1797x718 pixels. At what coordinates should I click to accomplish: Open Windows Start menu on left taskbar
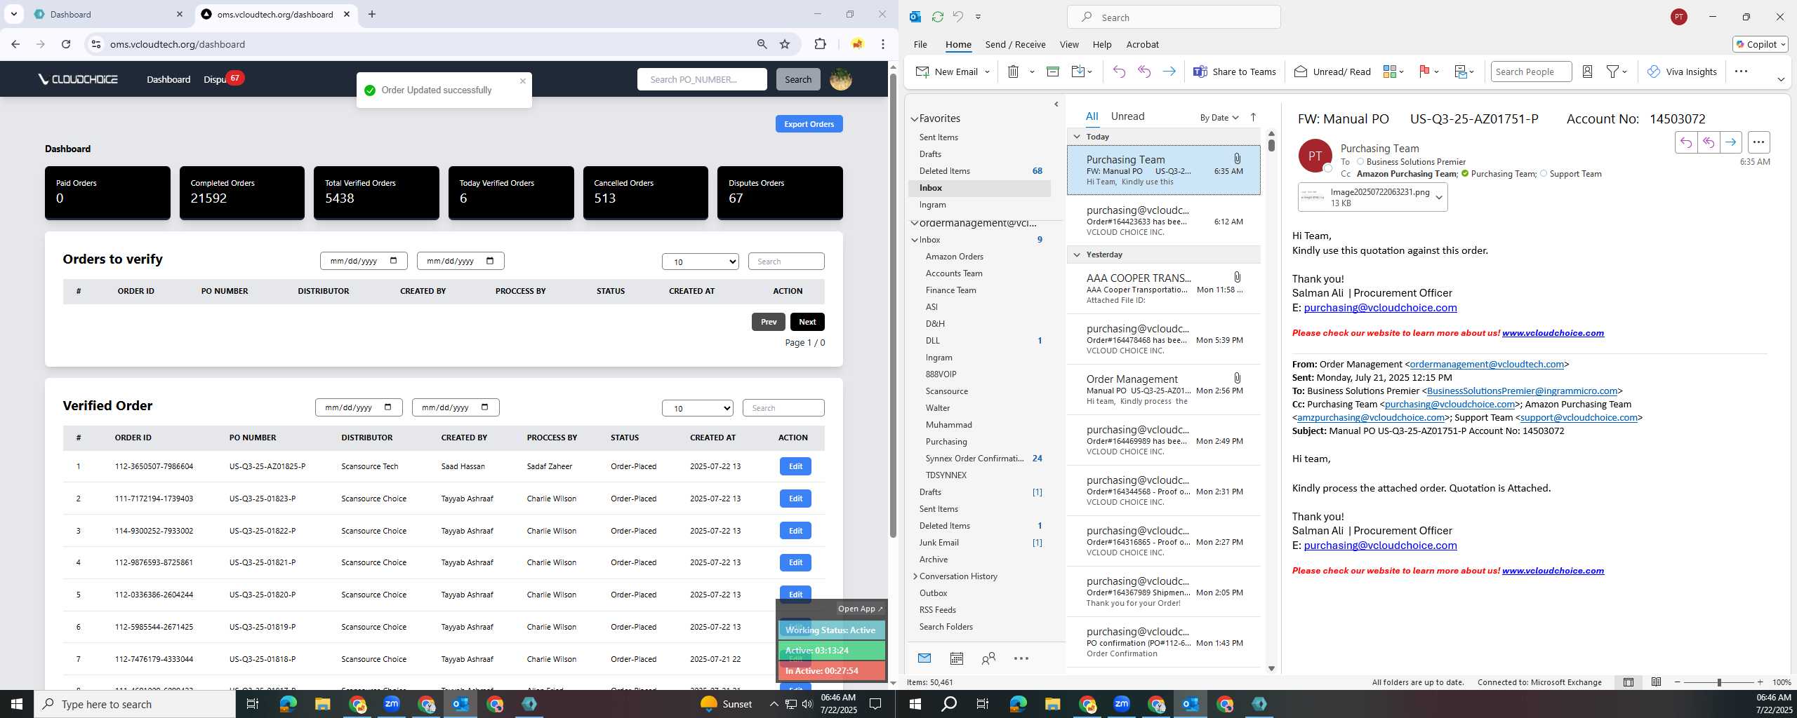[x=16, y=704]
